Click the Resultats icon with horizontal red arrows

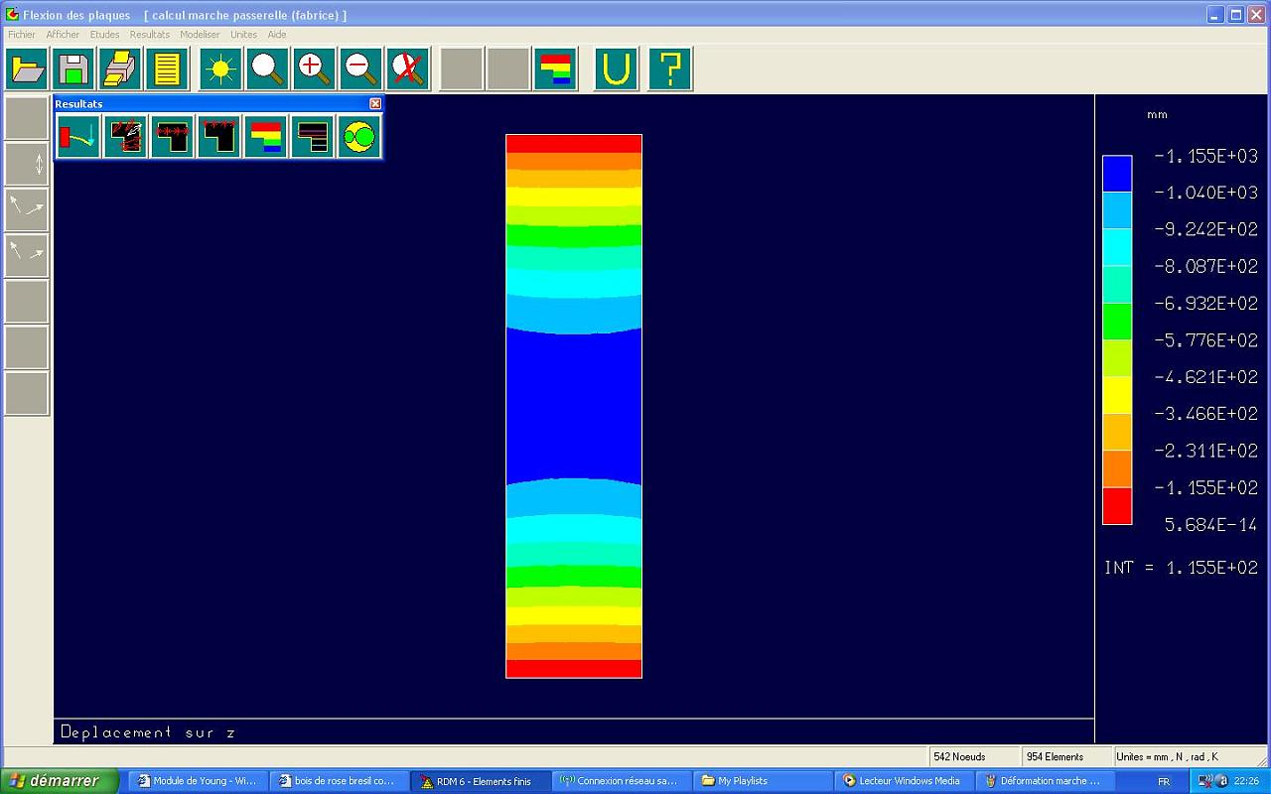point(172,136)
